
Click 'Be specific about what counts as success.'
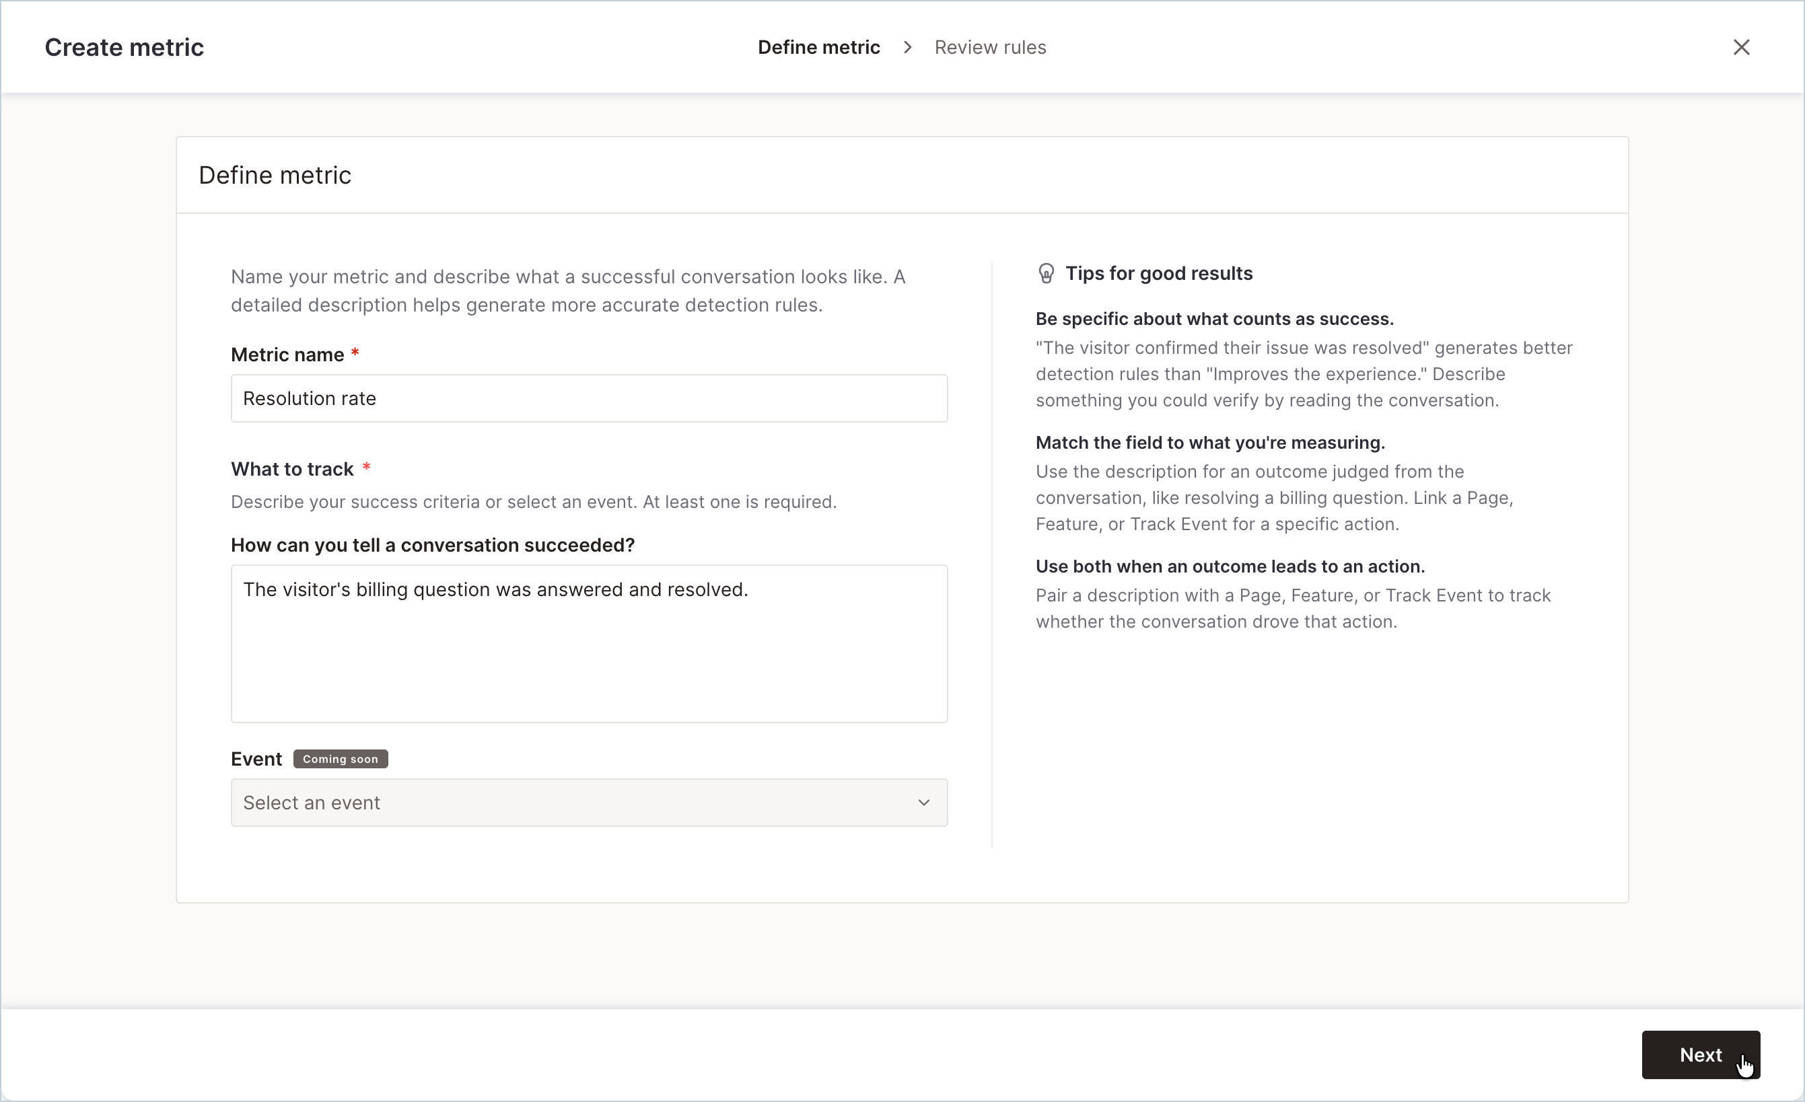point(1214,318)
